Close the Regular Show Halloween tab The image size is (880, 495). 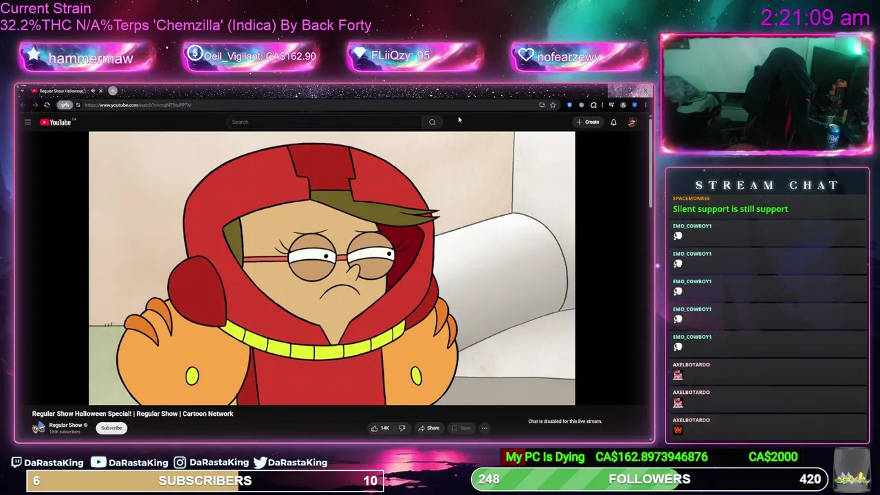101,91
